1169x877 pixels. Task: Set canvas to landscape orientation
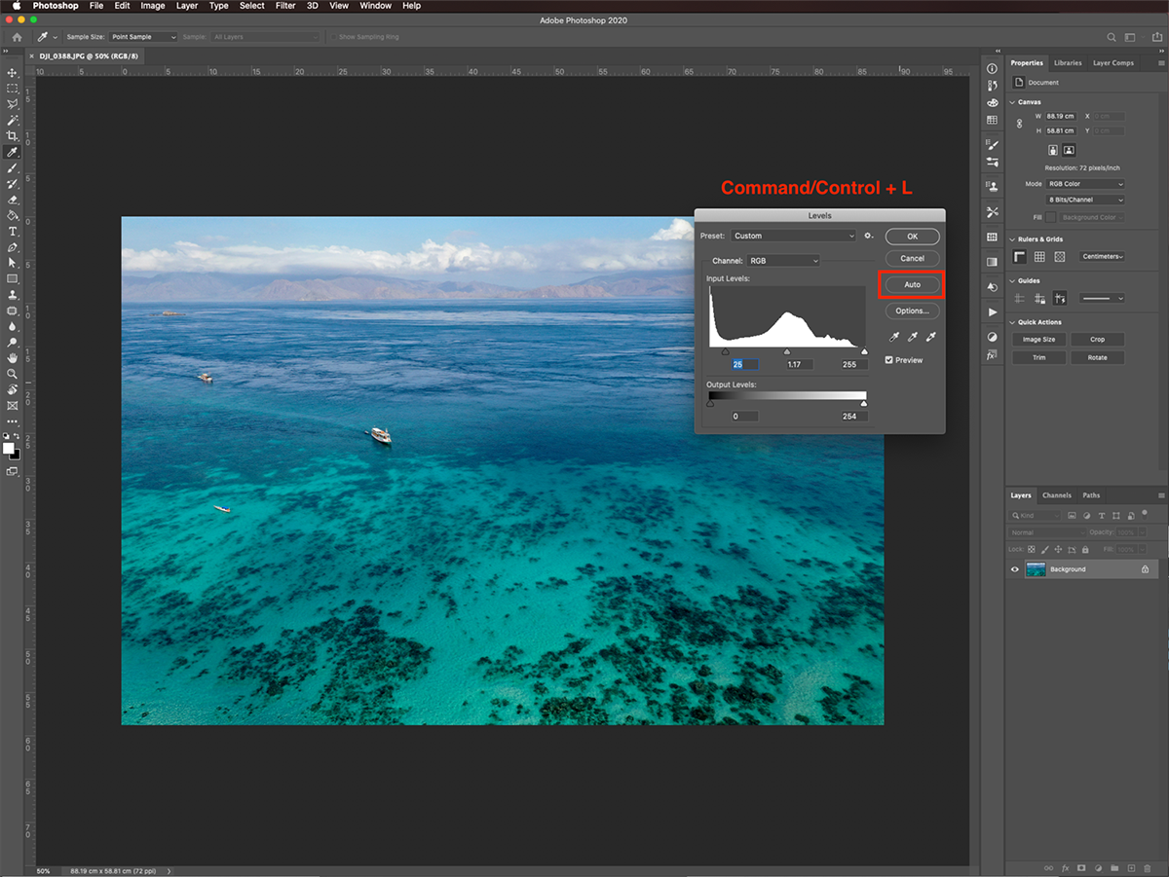(x=1069, y=151)
